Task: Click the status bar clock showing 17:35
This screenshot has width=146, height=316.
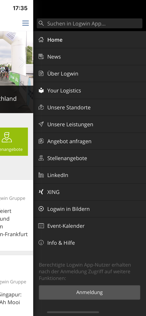Action: 20,8
